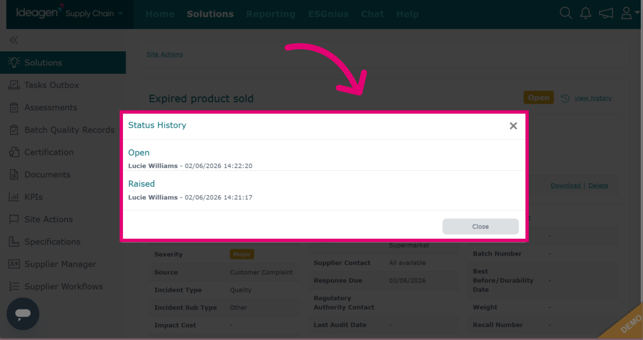Click the Certification sidebar icon

point(14,152)
